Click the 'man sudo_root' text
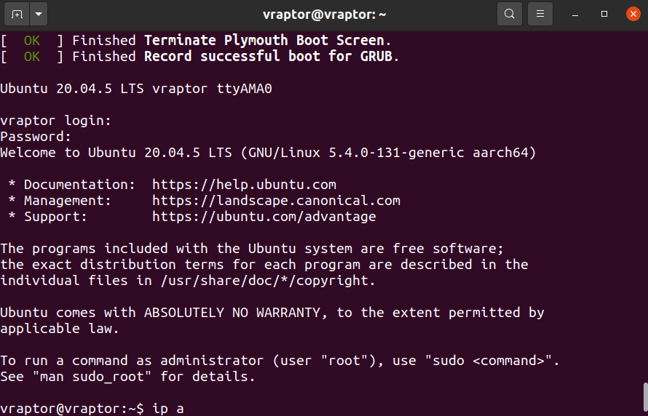The height and width of the screenshot is (416, 648). point(92,377)
